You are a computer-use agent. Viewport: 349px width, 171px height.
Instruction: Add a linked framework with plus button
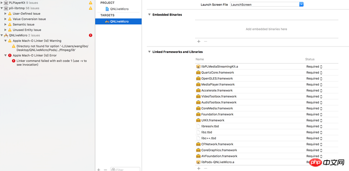point(199,168)
